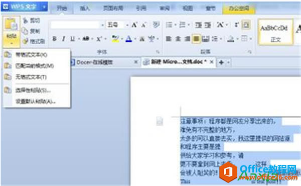This screenshot has height=186, width=301.
Task: Click the paragraph shading fill icon
Action: coord(230,39)
